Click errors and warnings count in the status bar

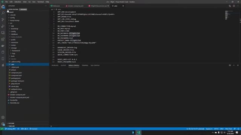[x=24, y=129]
